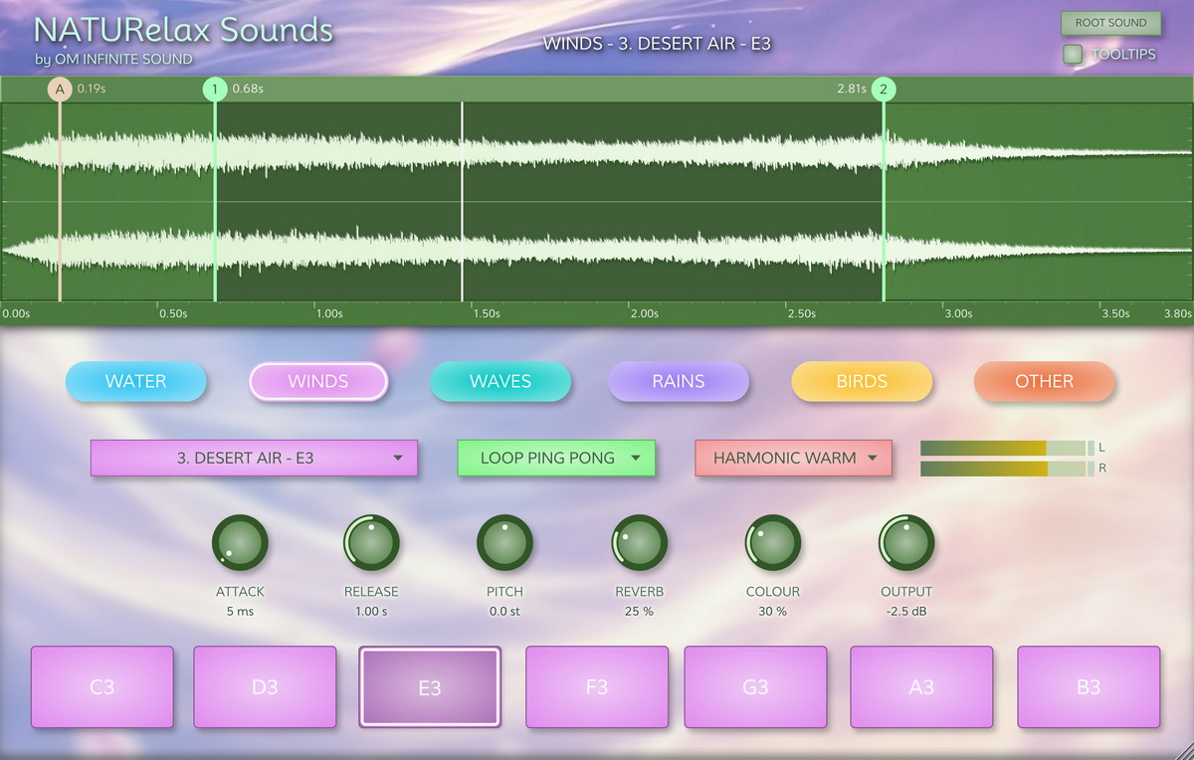Screen dimensions: 1194x760
Task: Open the 3. Desert Air - E3 sound dropdown
Action: [x=254, y=459]
